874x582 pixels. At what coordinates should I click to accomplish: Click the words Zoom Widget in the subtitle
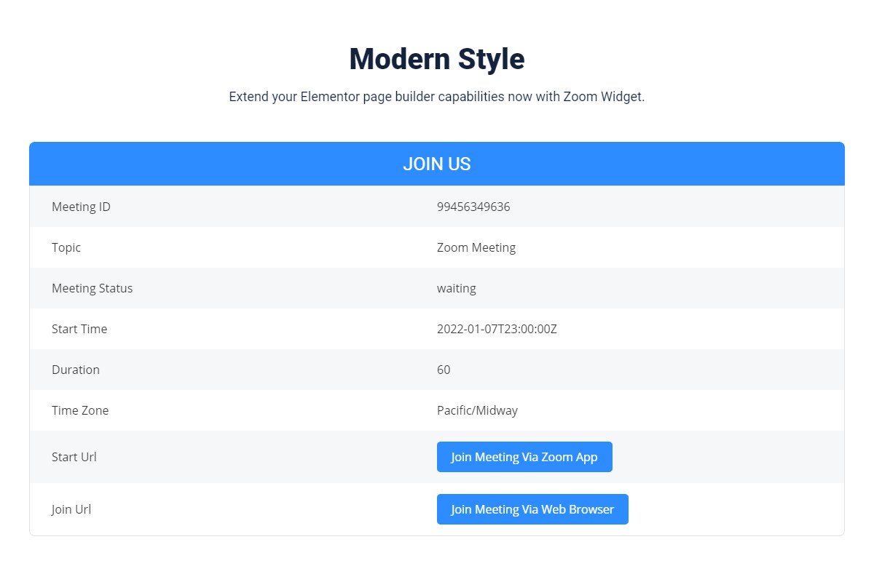coord(602,97)
